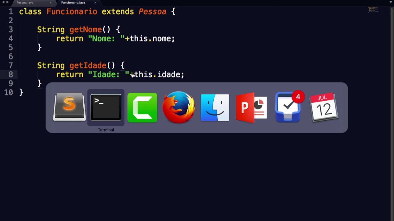Image resolution: width=394 pixels, height=221 pixels.
Task: Click the "Idade: " string literal
Action: point(108,75)
